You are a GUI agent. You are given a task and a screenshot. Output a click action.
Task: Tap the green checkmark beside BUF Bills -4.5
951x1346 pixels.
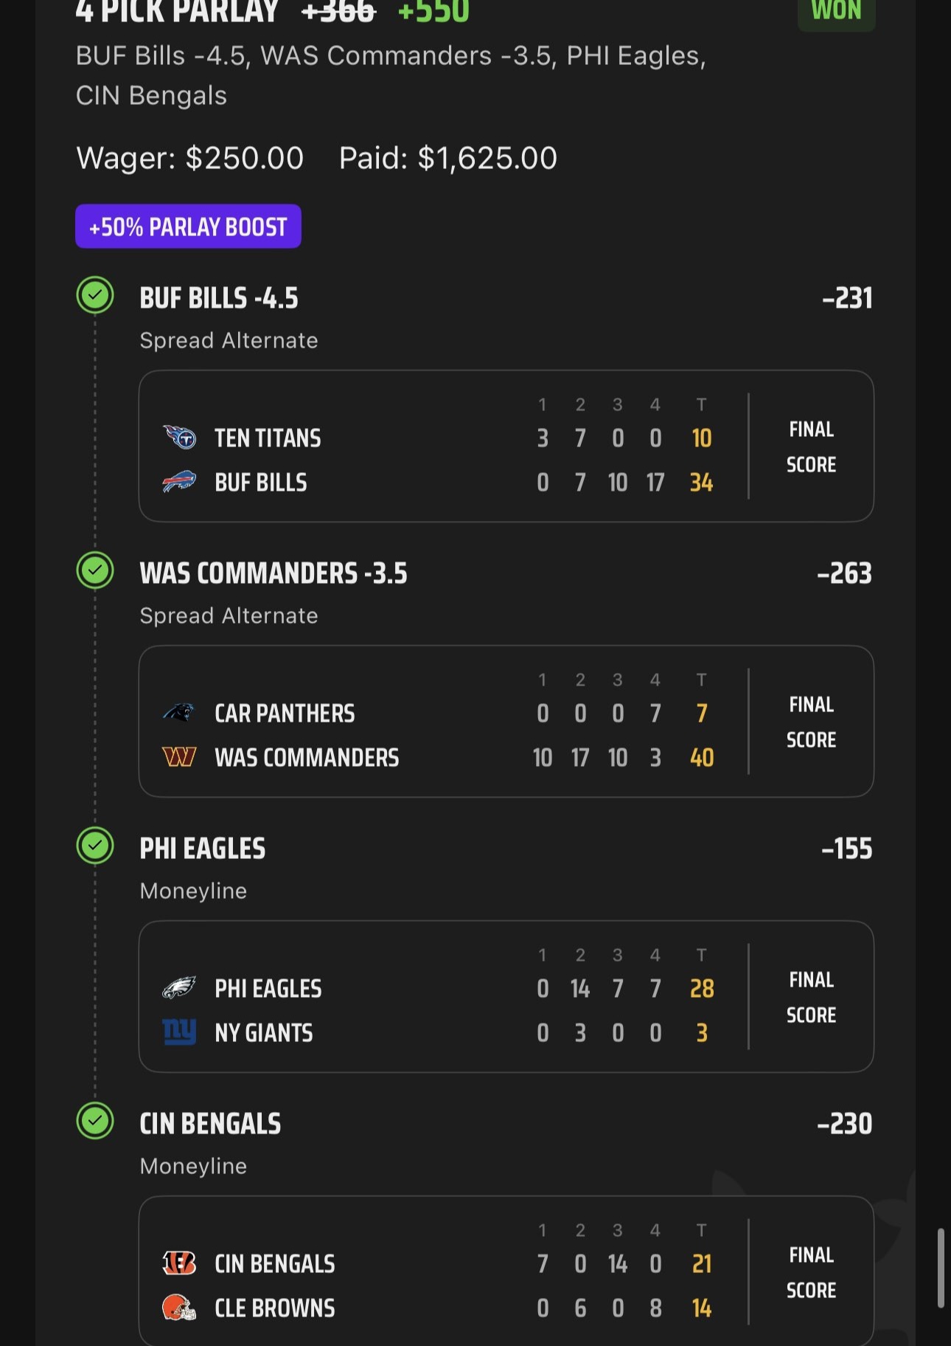95,295
